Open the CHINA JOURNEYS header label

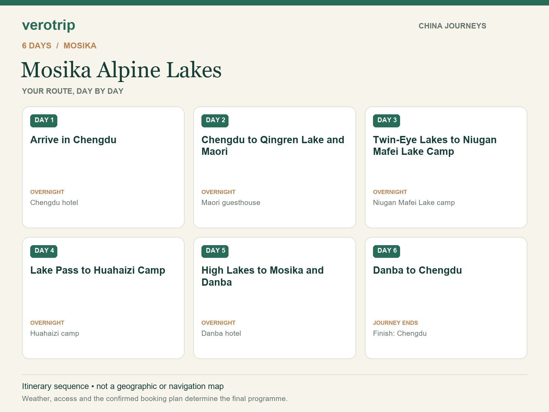452,26
